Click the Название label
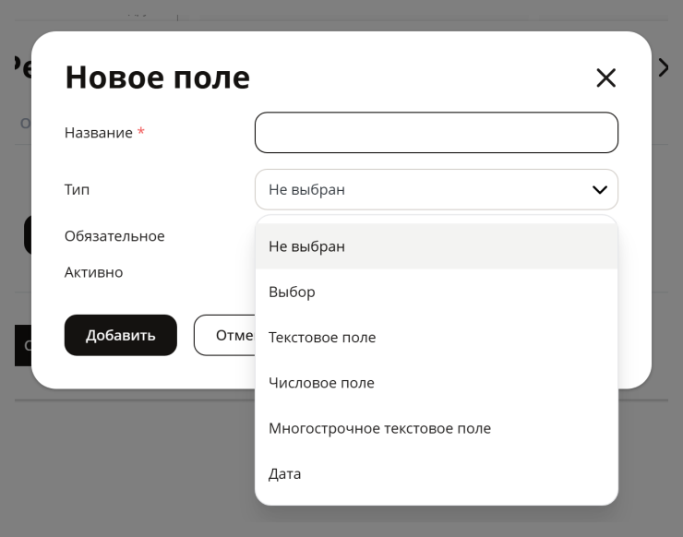 coord(99,132)
